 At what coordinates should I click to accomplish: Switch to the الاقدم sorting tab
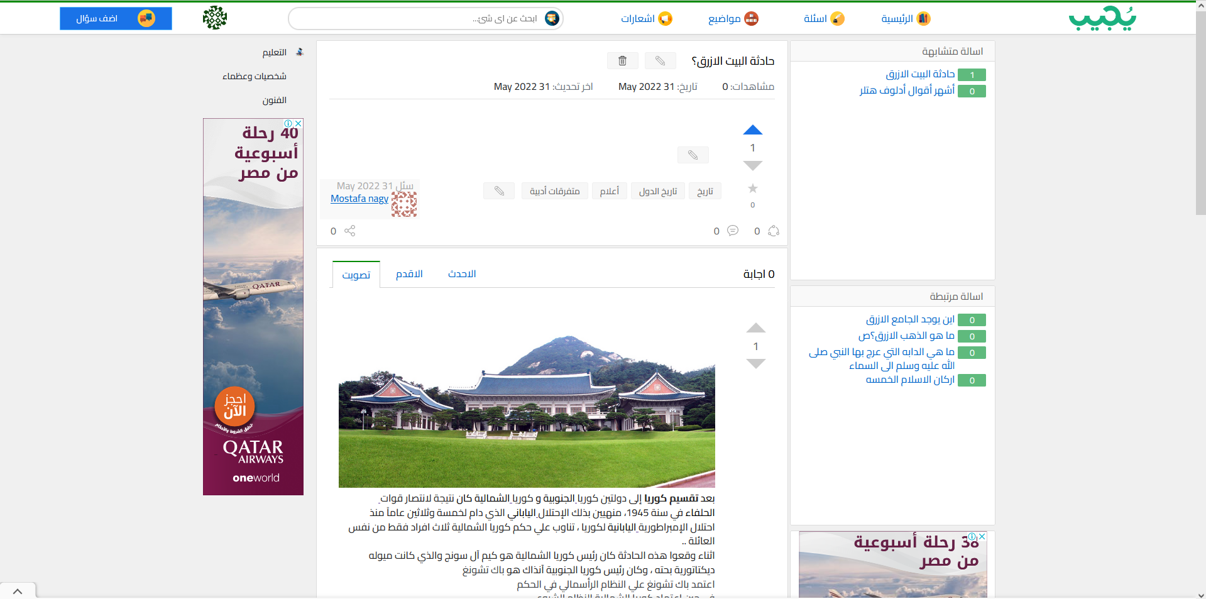click(409, 274)
